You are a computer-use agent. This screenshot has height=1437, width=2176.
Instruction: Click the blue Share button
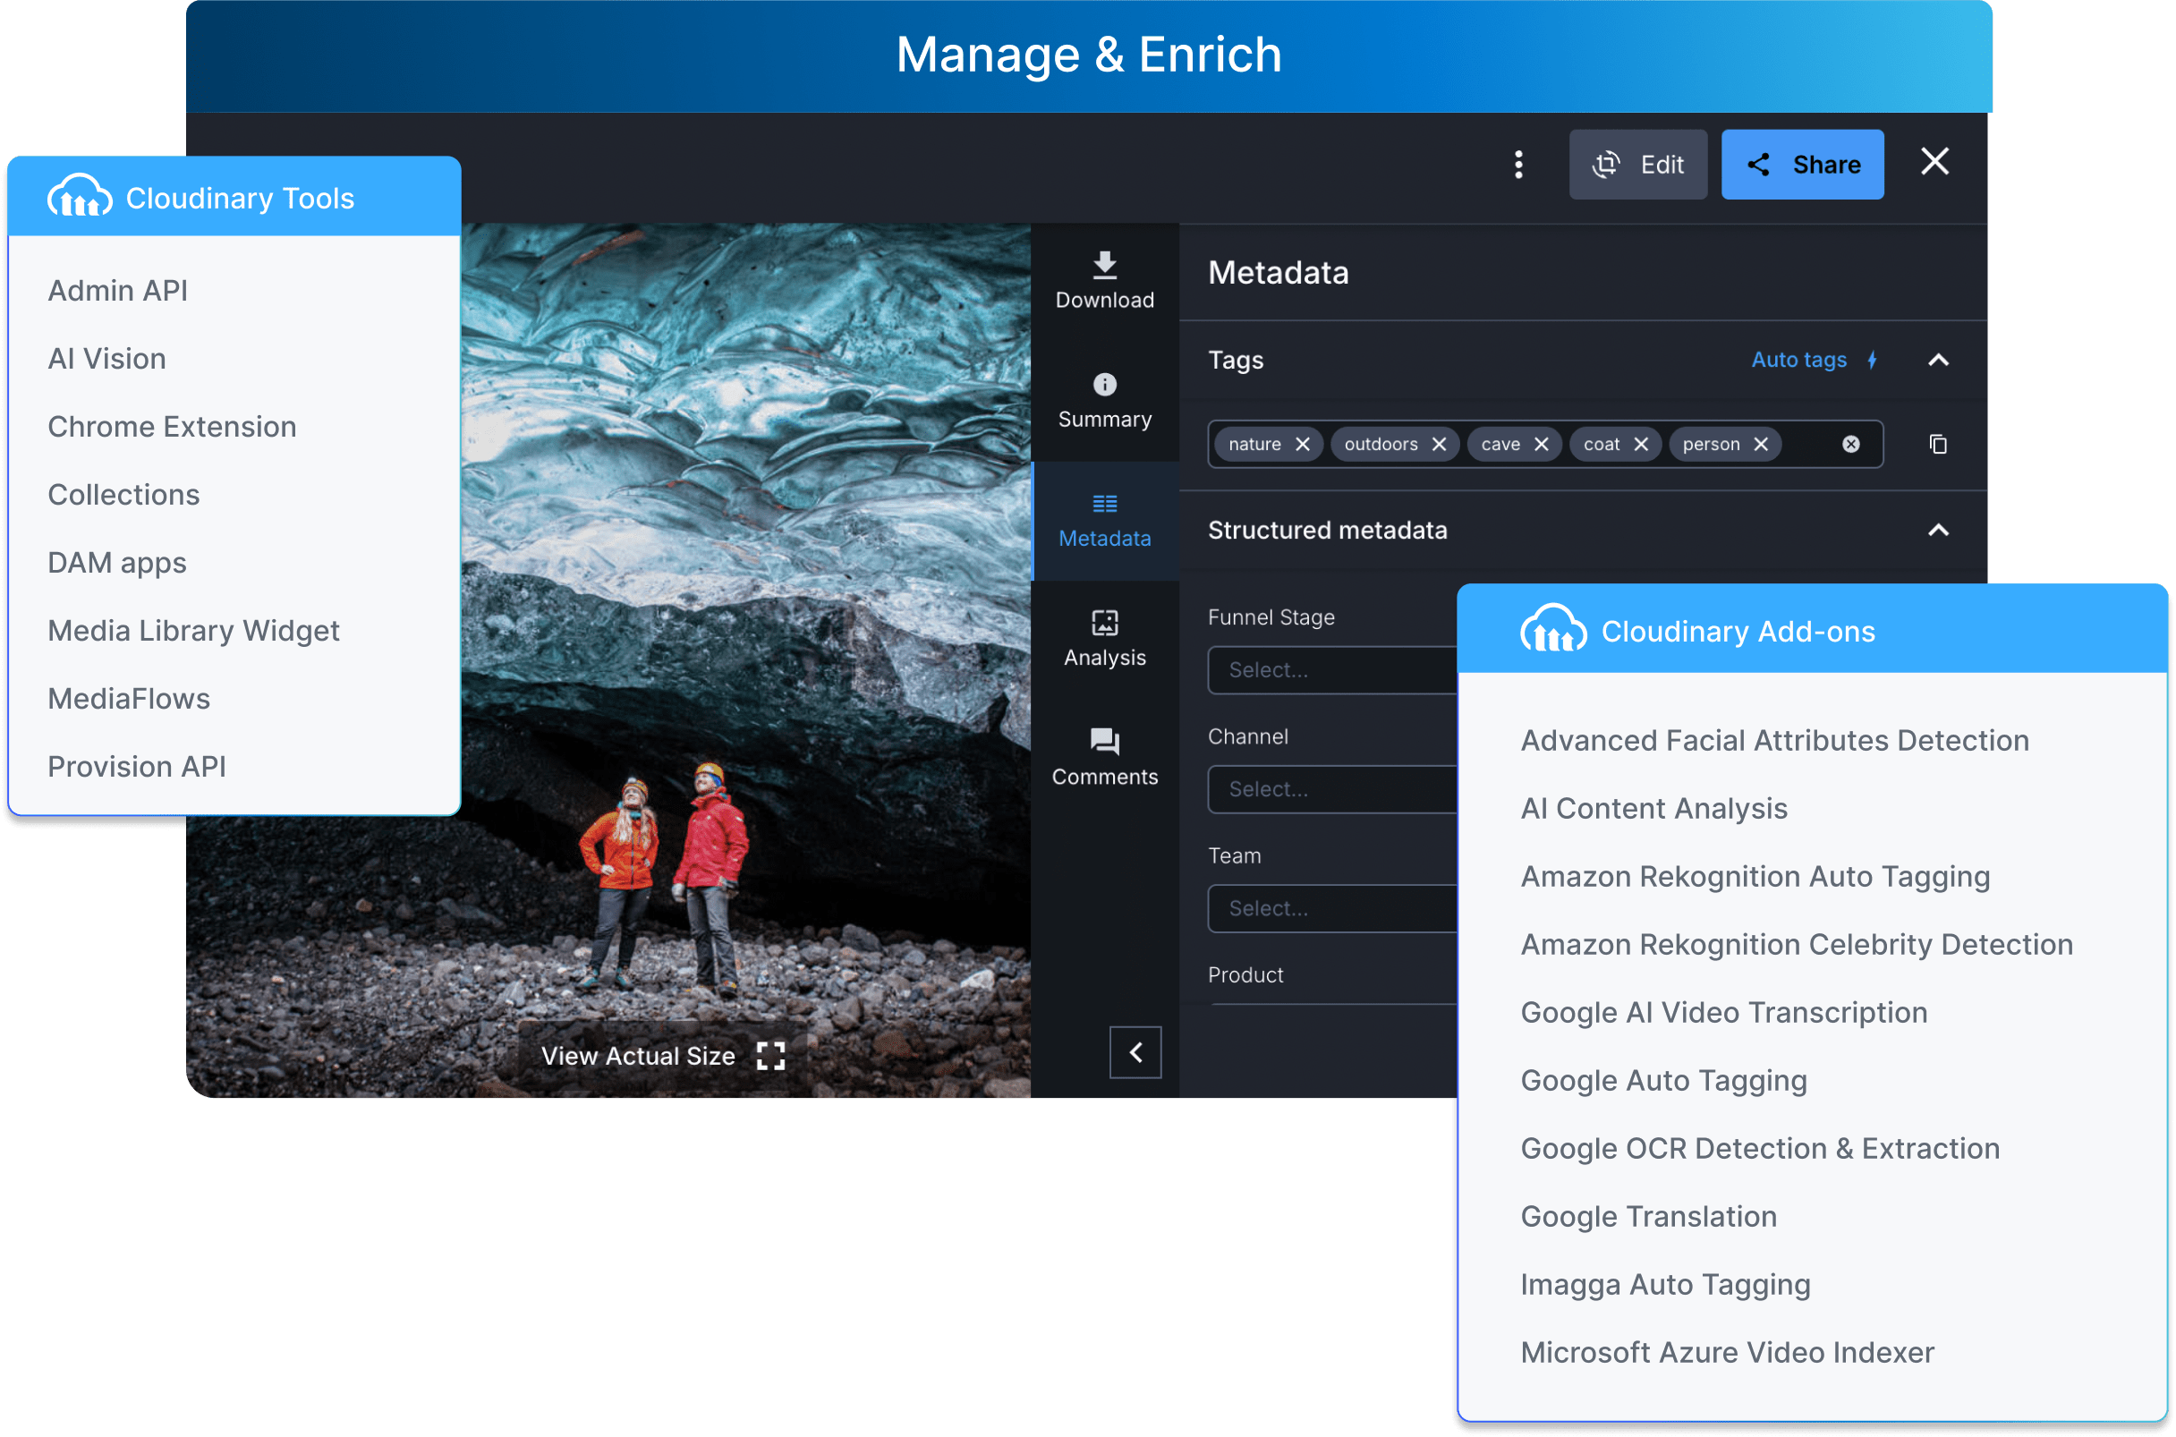pos(1802,165)
